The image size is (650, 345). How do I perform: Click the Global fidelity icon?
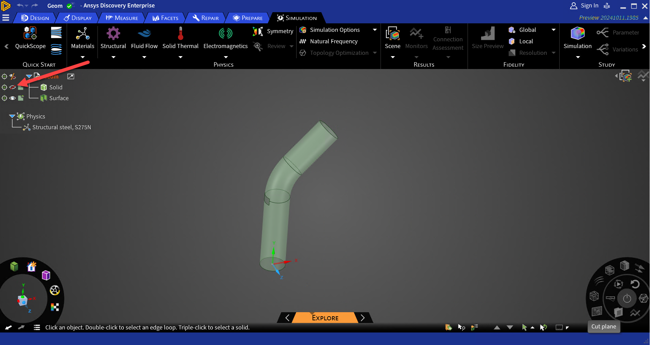[512, 30]
